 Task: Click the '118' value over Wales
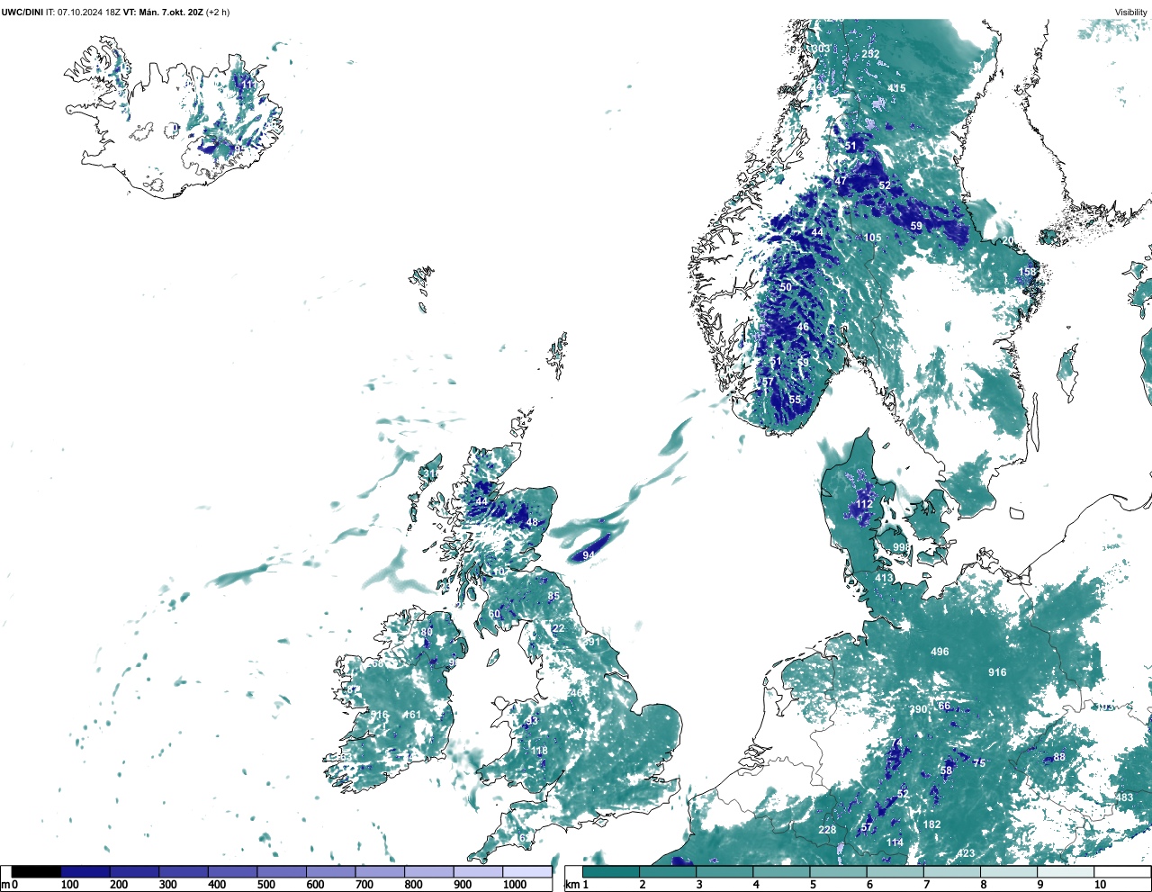[539, 752]
